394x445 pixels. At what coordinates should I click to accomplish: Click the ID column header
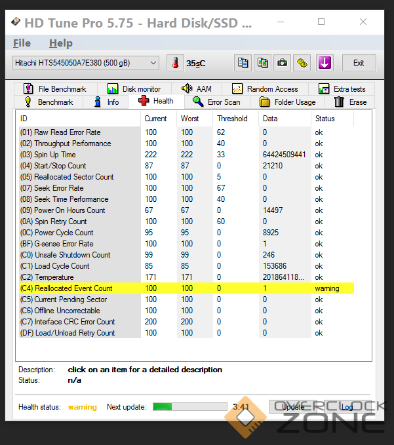[79, 119]
